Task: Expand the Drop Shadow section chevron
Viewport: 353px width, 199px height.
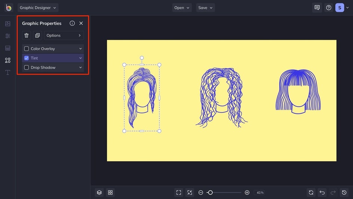Action: [x=80, y=67]
